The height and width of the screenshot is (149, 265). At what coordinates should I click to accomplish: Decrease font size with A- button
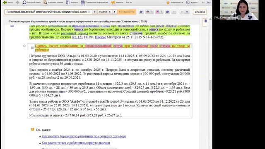[203, 2]
